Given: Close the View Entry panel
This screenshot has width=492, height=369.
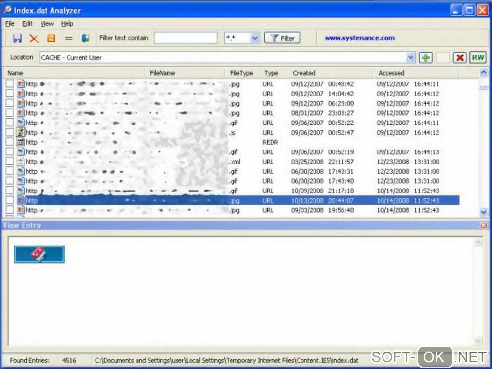Looking at the screenshot, I should [483, 225].
